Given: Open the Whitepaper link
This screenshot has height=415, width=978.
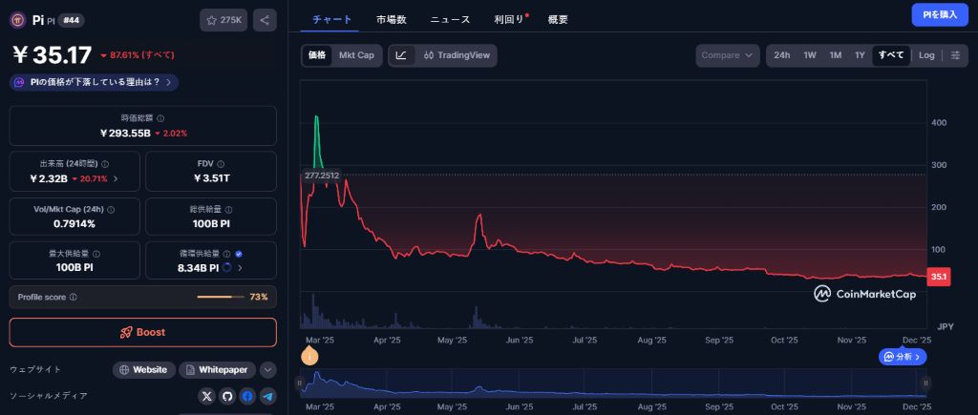Looking at the screenshot, I should pyautogui.click(x=217, y=370).
